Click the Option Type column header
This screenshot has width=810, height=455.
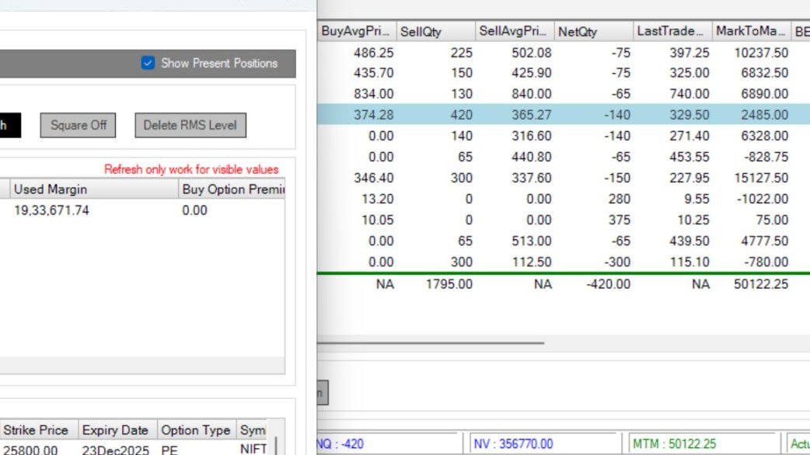195,430
